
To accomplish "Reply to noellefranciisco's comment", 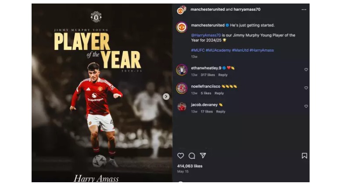I will 219,93.
